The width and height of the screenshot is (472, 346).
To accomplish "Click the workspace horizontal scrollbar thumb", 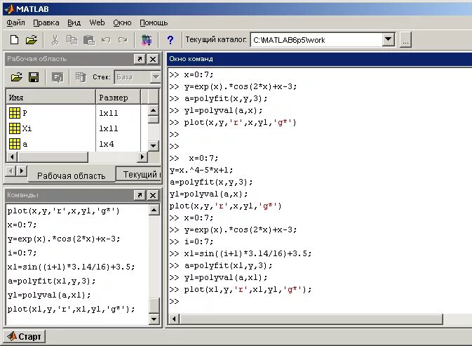I will click(53, 157).
